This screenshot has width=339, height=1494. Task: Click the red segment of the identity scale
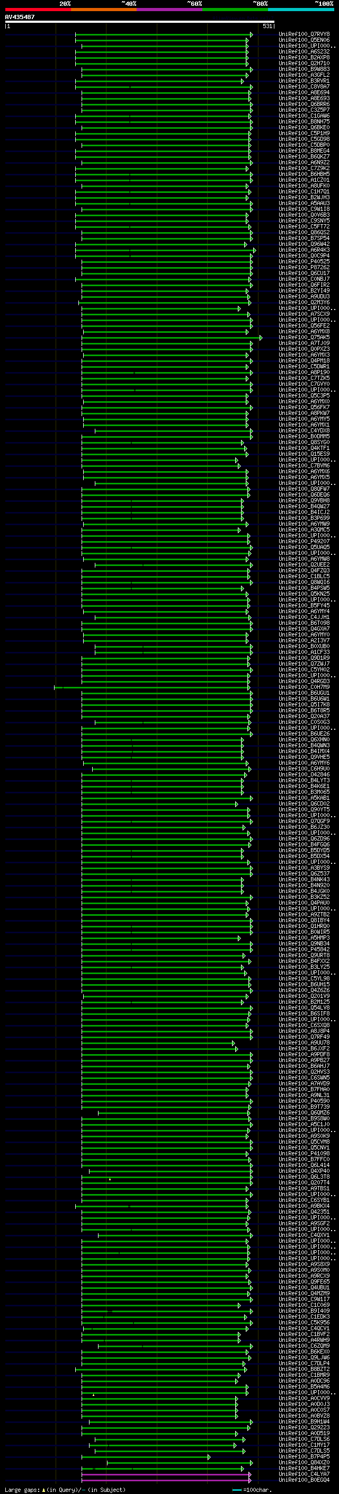tap(38, 10)
